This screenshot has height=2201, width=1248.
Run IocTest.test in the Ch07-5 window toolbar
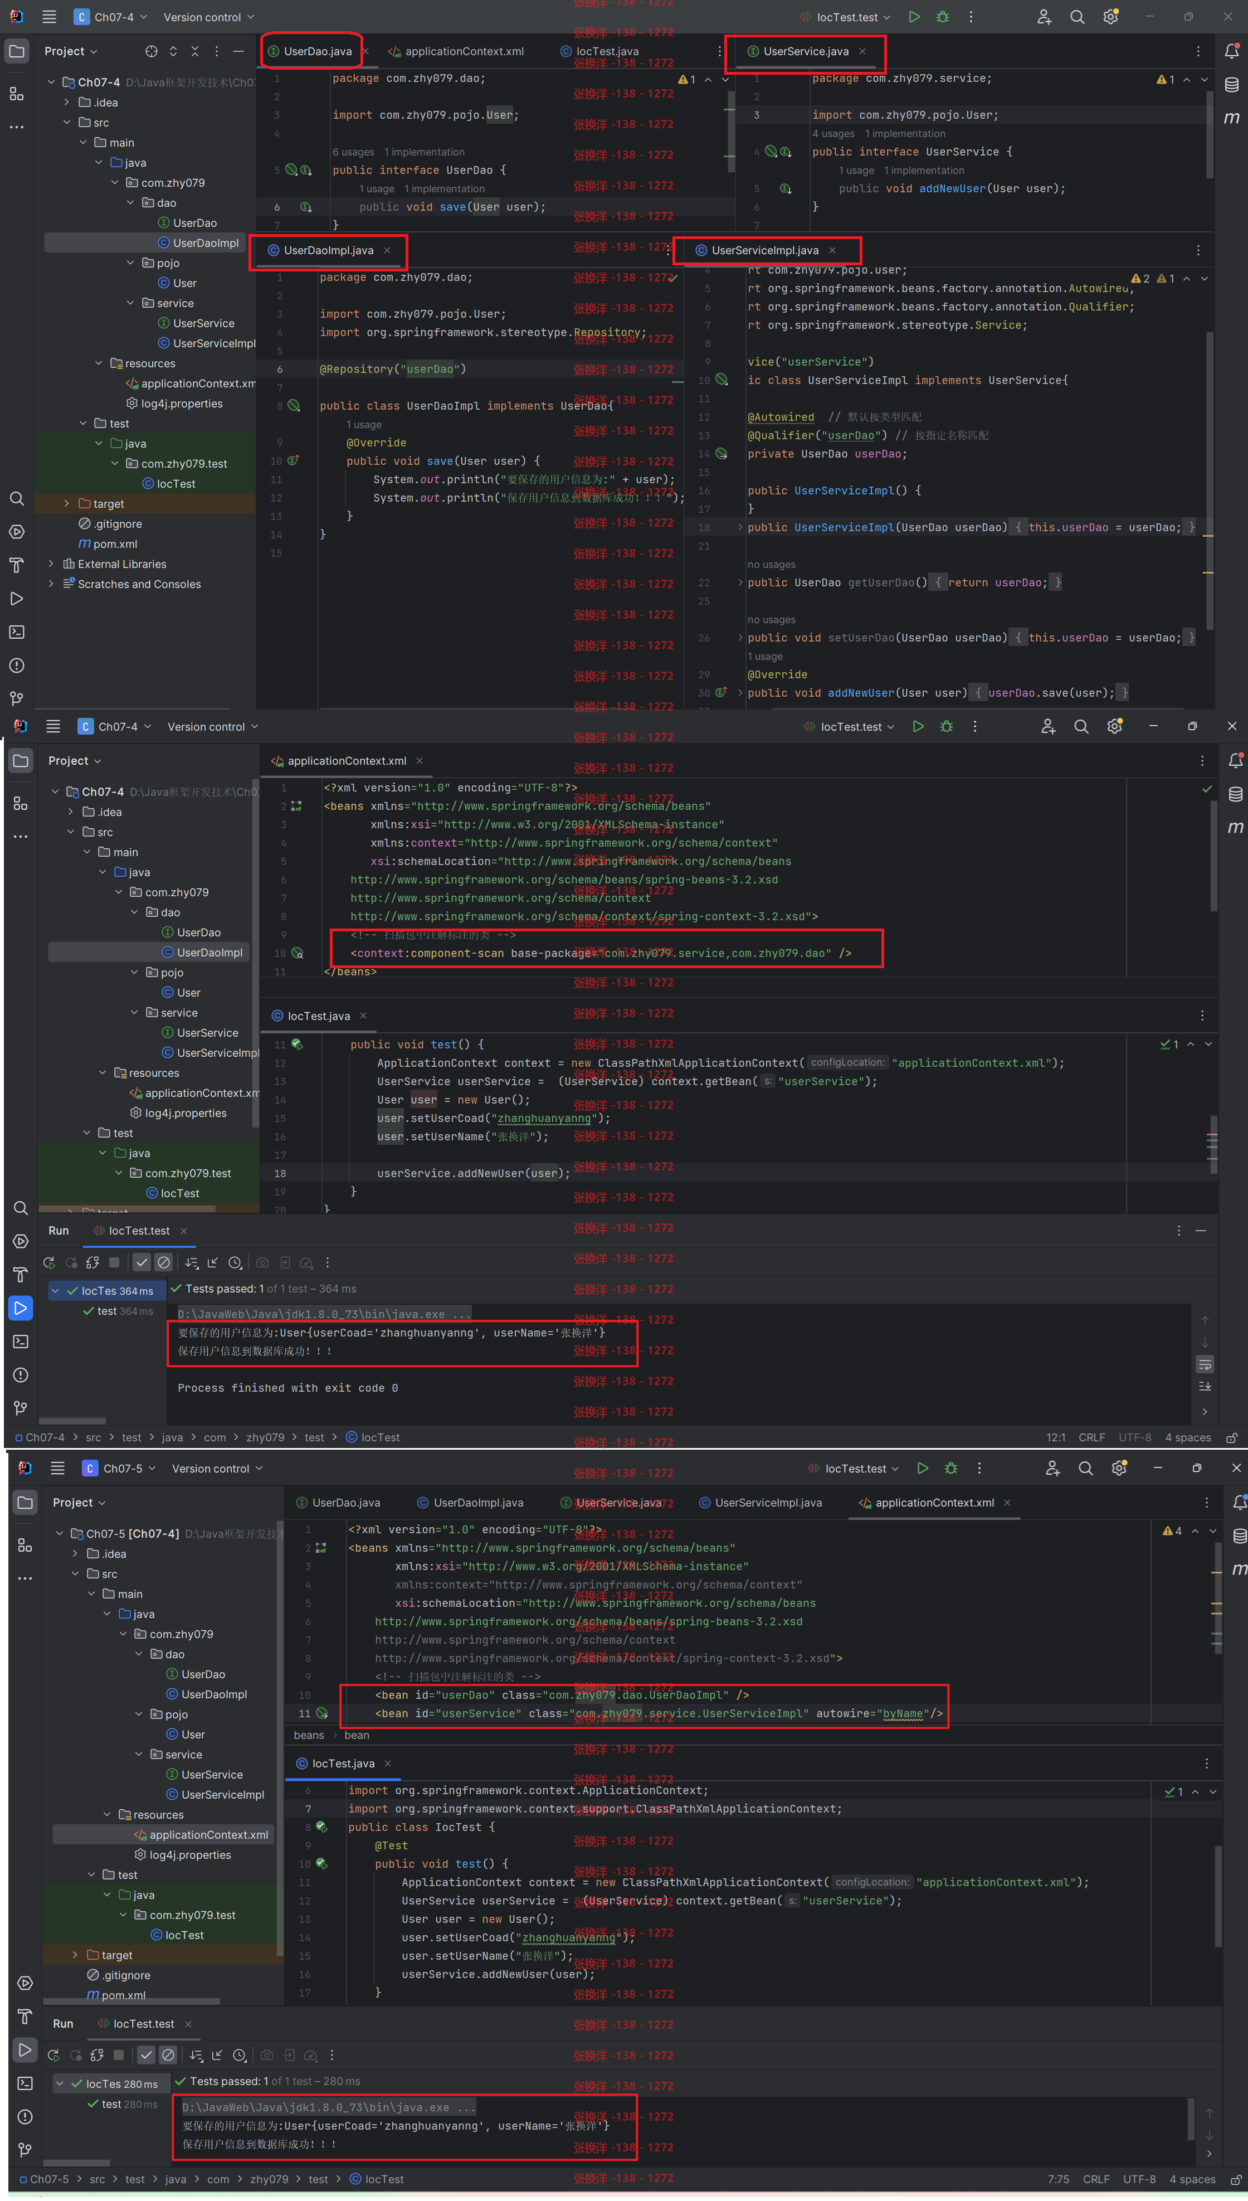click(x=922, y=1468)
